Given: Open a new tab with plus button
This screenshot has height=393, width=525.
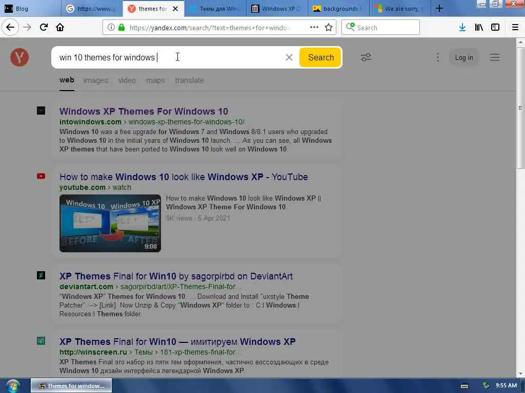Looking at the screenshot, I should 439,8.
